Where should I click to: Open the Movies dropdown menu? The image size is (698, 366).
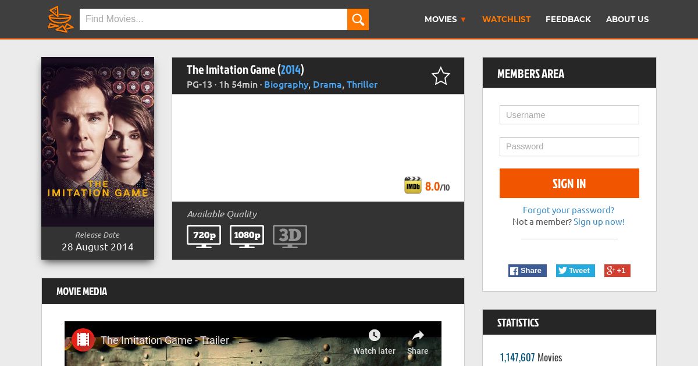[x=445, y=19]
